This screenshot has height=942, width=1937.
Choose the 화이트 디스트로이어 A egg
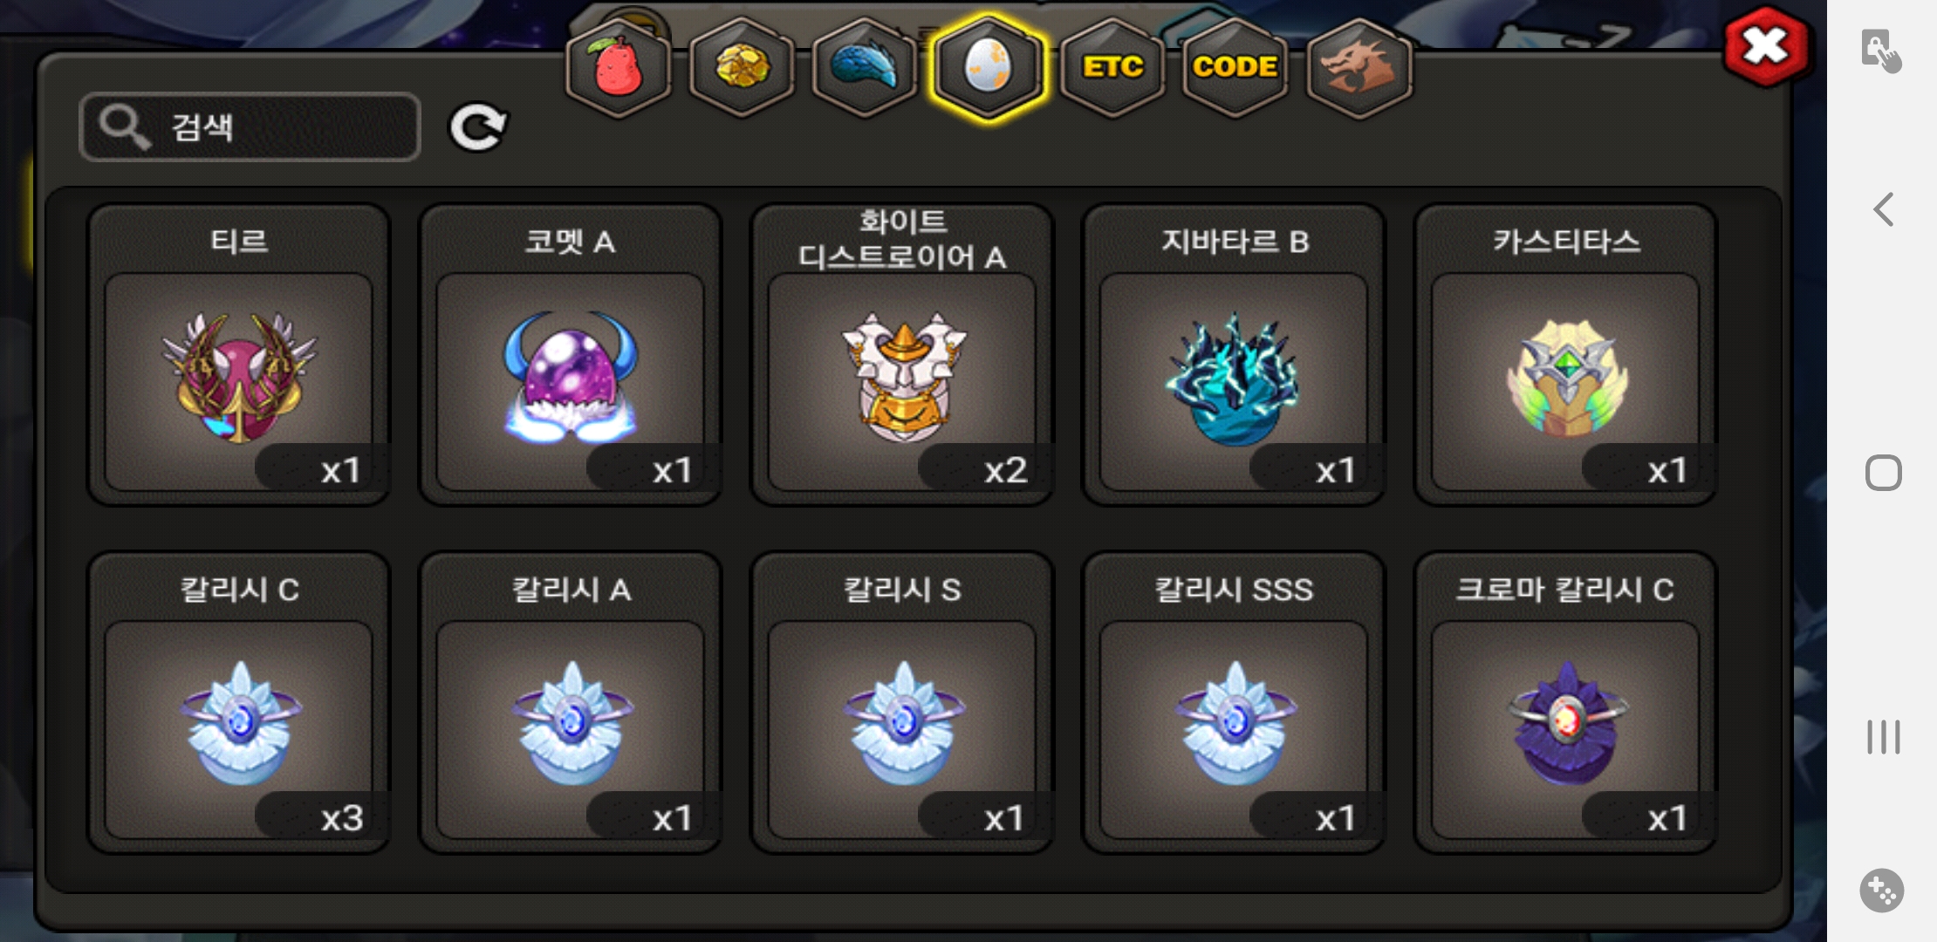pos(902,355)
